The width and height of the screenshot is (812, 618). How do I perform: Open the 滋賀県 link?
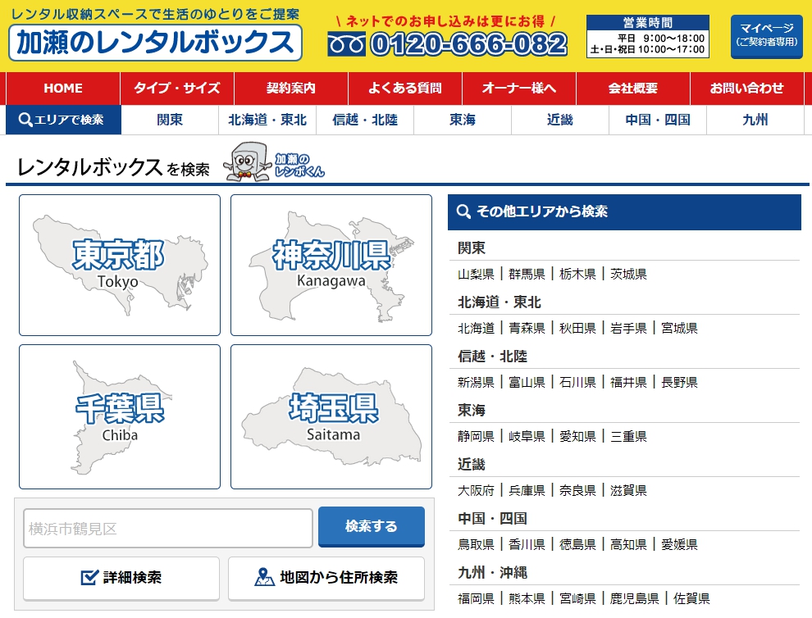click(x=628, y=491)
